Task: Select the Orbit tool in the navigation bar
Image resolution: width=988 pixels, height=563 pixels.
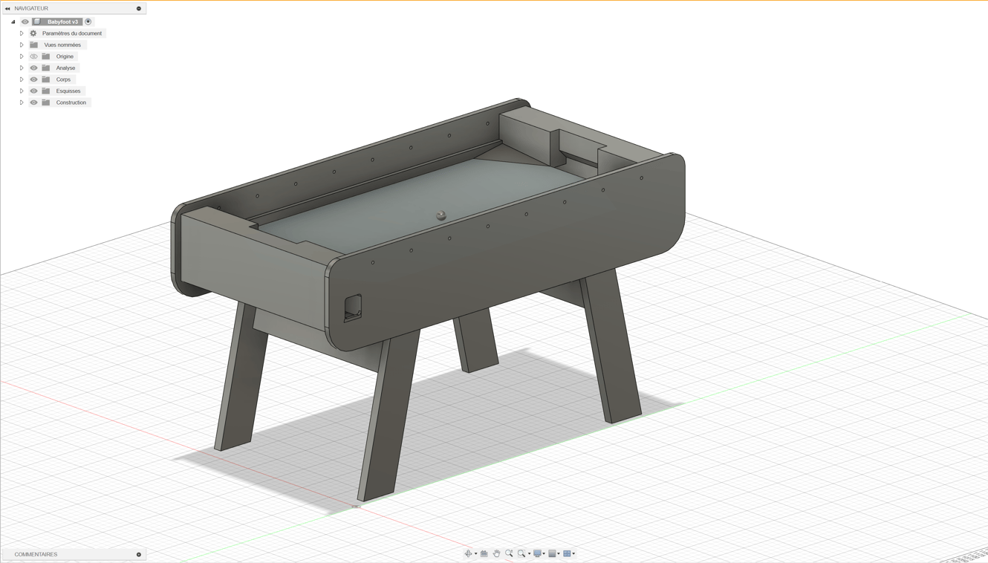Action: click(468, 553)
